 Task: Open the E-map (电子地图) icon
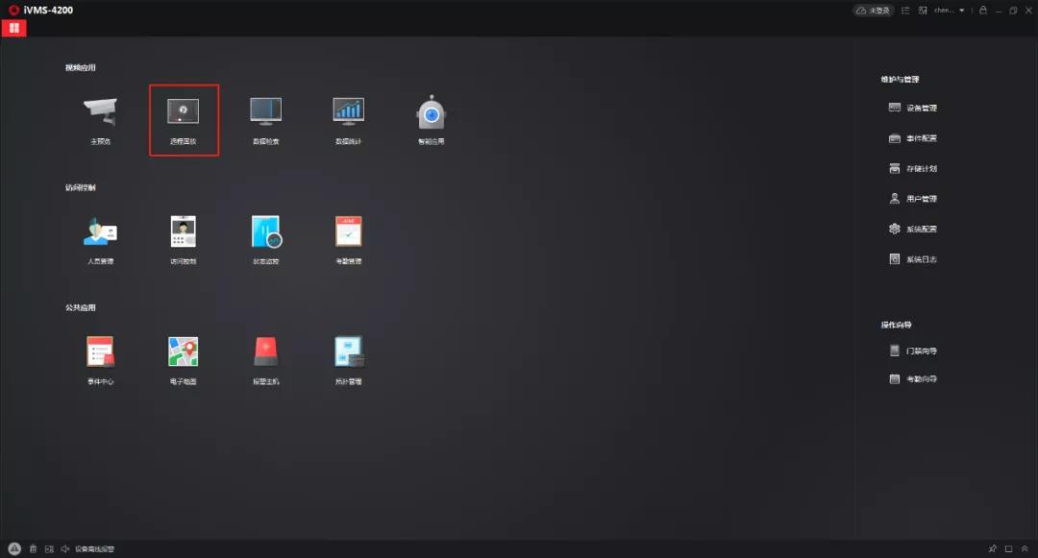coord(184,352)
